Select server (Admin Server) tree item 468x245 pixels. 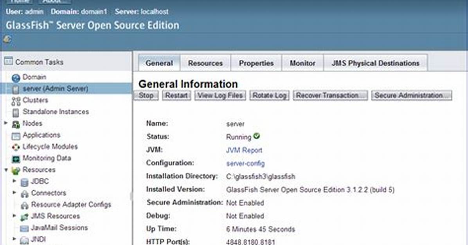(55, 89)
